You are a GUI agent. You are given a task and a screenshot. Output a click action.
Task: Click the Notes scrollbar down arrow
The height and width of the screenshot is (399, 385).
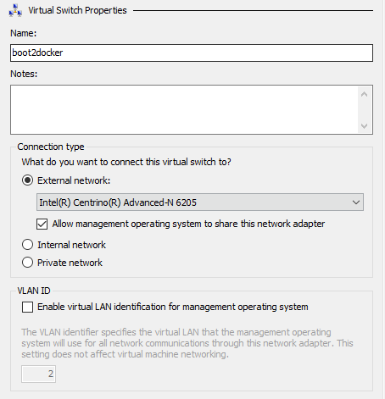(x=365, y=125)
